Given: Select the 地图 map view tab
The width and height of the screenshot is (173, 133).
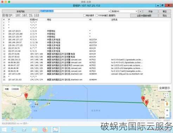Looking at the screenshot, I should tap(7, 89).
